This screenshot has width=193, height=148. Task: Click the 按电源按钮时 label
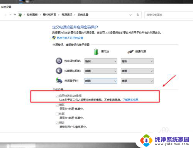[x=73, y=61]
